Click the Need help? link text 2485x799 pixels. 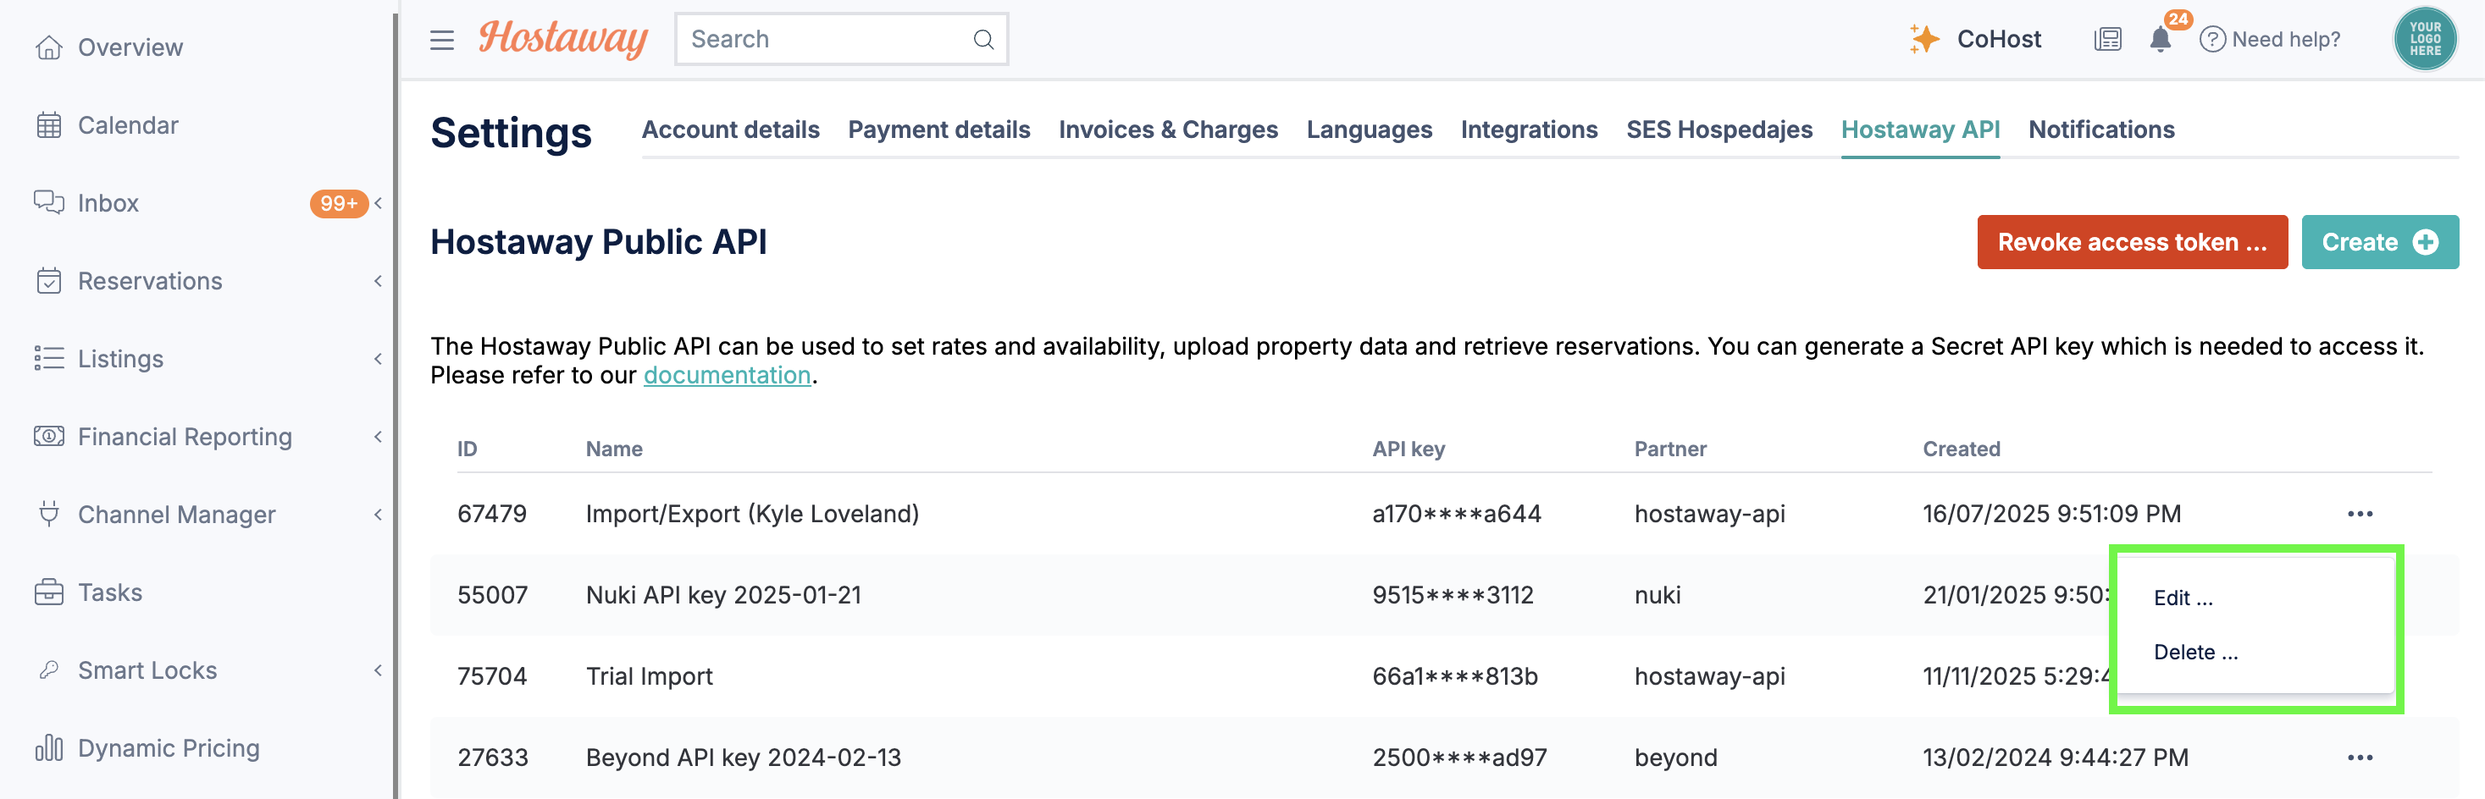[2285, 40]
